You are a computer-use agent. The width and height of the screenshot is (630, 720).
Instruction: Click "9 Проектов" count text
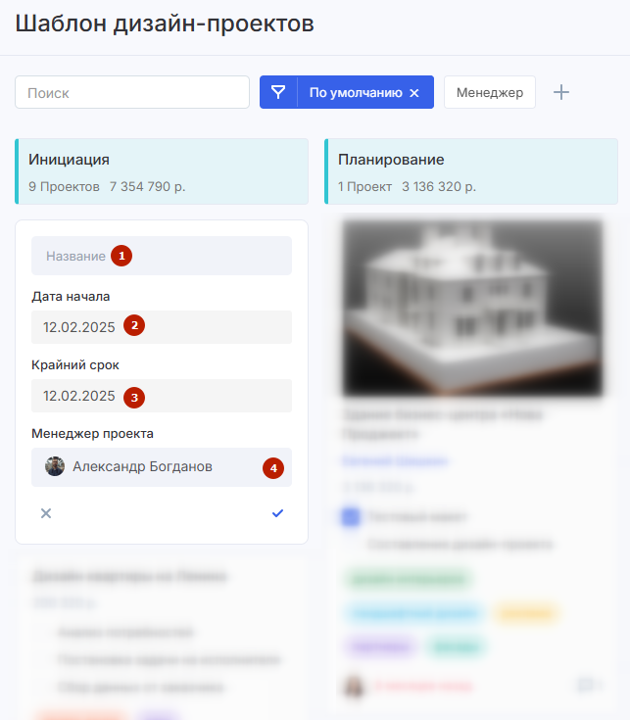coord(64,186)
